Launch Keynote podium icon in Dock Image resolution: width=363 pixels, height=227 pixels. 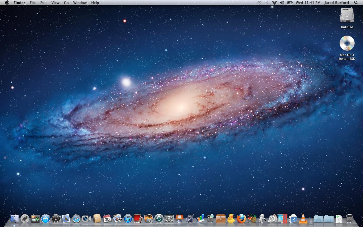pyautogui.click(x=179, y=218)
